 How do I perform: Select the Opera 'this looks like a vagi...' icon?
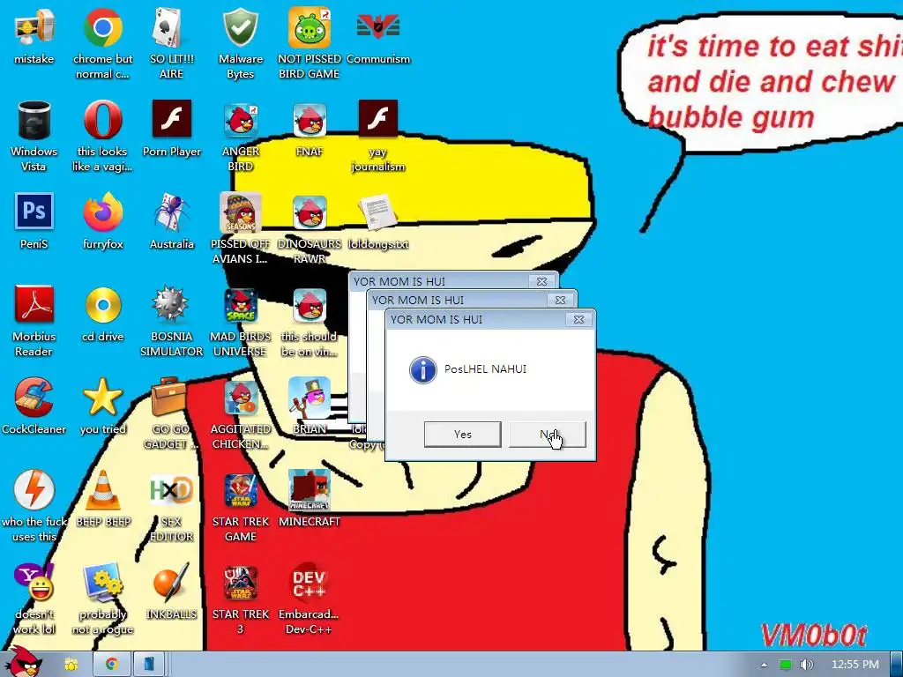102,120
